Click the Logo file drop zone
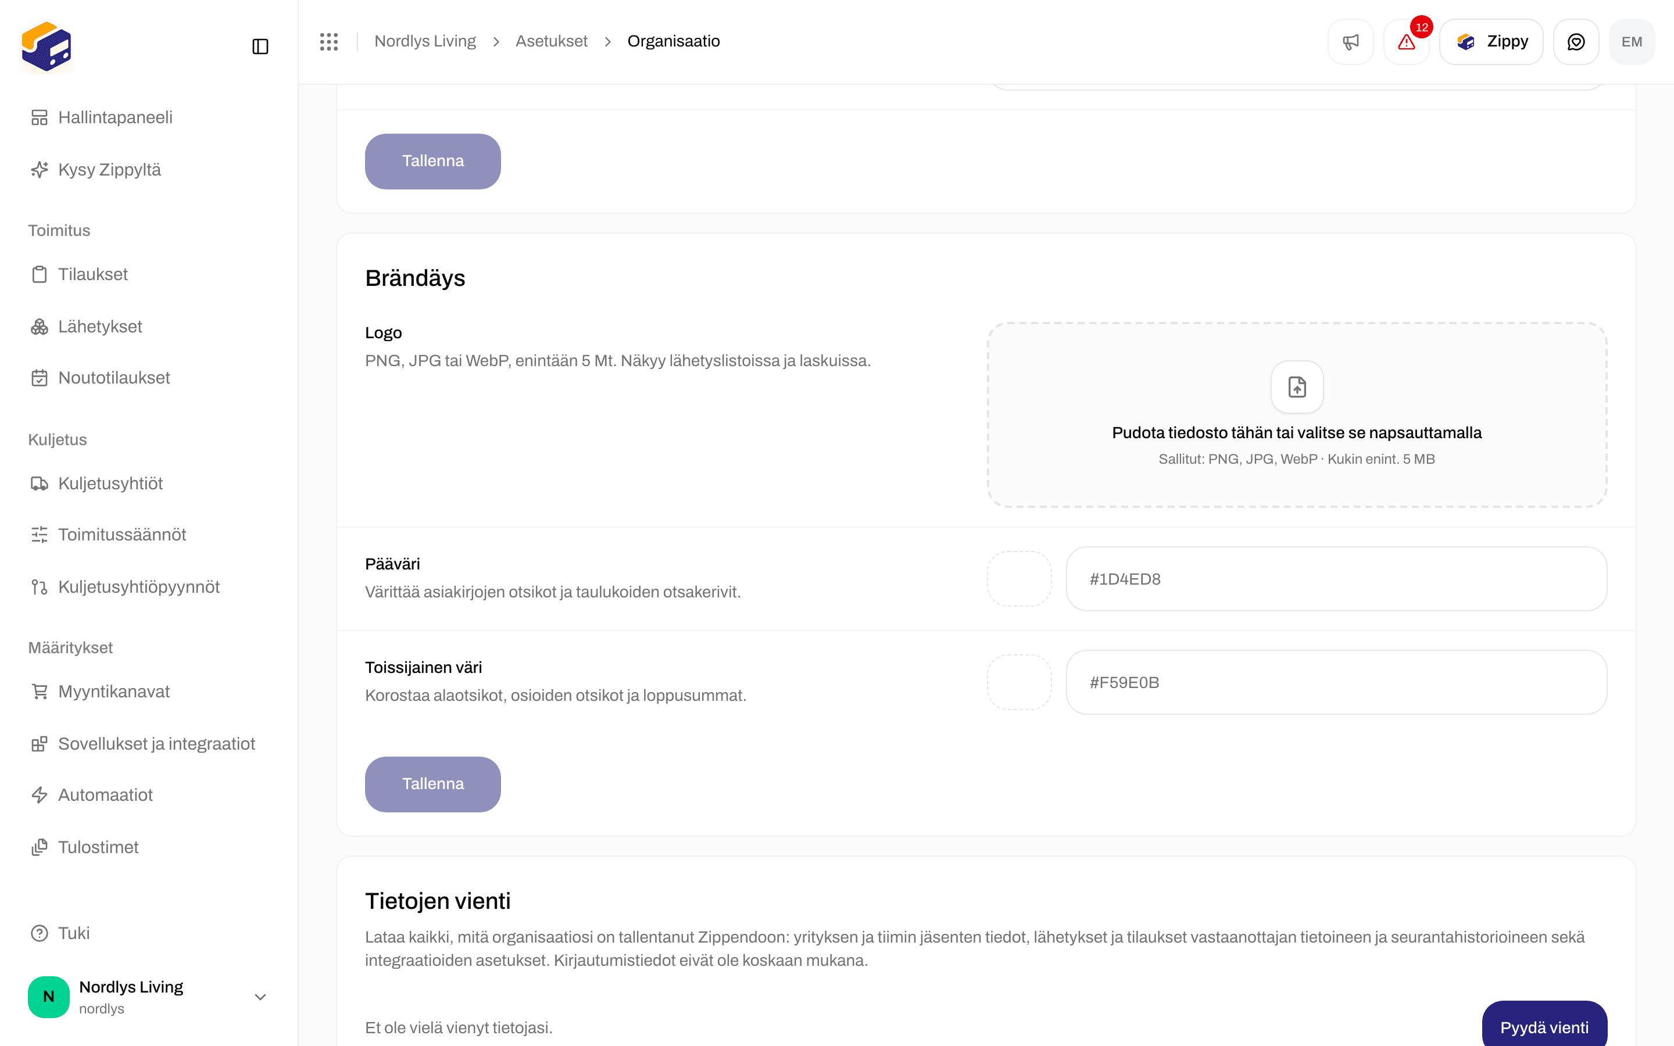 coord(1297,415)
